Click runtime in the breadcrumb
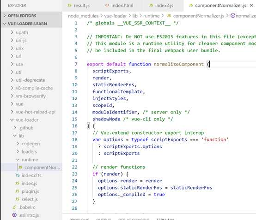 pyautogui.click(x=152, y=16)
